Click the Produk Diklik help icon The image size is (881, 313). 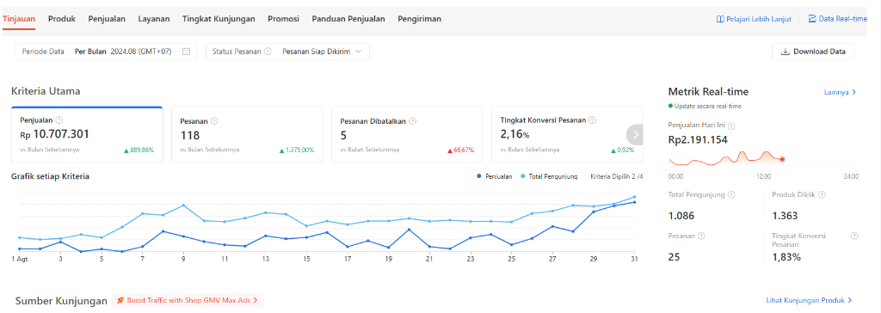click(822, 194)
